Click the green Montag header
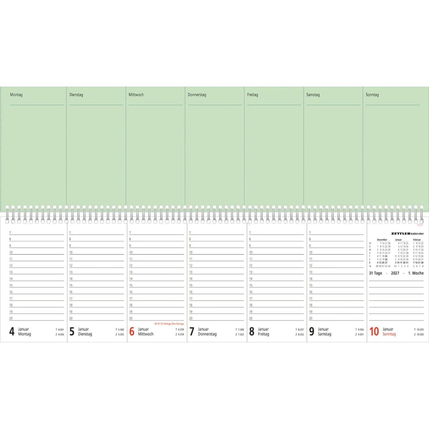This screenshot has width=429, height=429. (16, 95)
